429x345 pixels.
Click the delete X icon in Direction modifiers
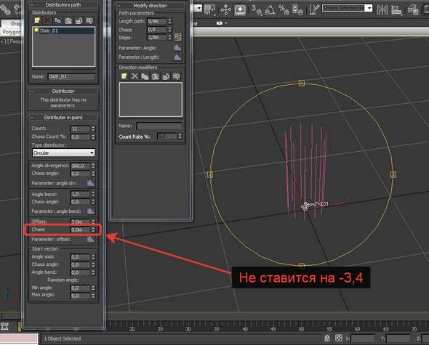pos(135,76)
